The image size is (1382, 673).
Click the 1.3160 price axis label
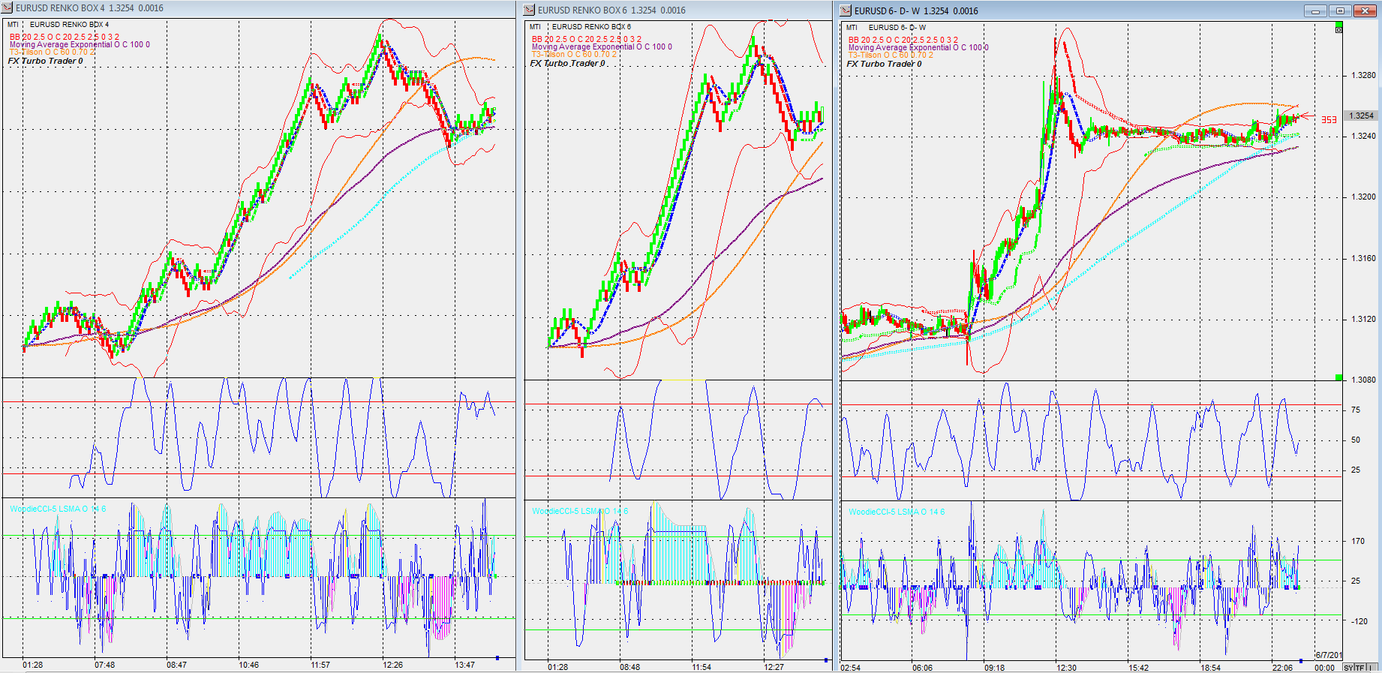click(1363, 258)
